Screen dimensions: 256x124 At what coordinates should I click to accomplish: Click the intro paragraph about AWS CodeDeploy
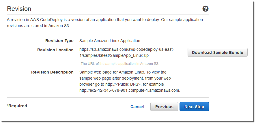tap(105, 22)
